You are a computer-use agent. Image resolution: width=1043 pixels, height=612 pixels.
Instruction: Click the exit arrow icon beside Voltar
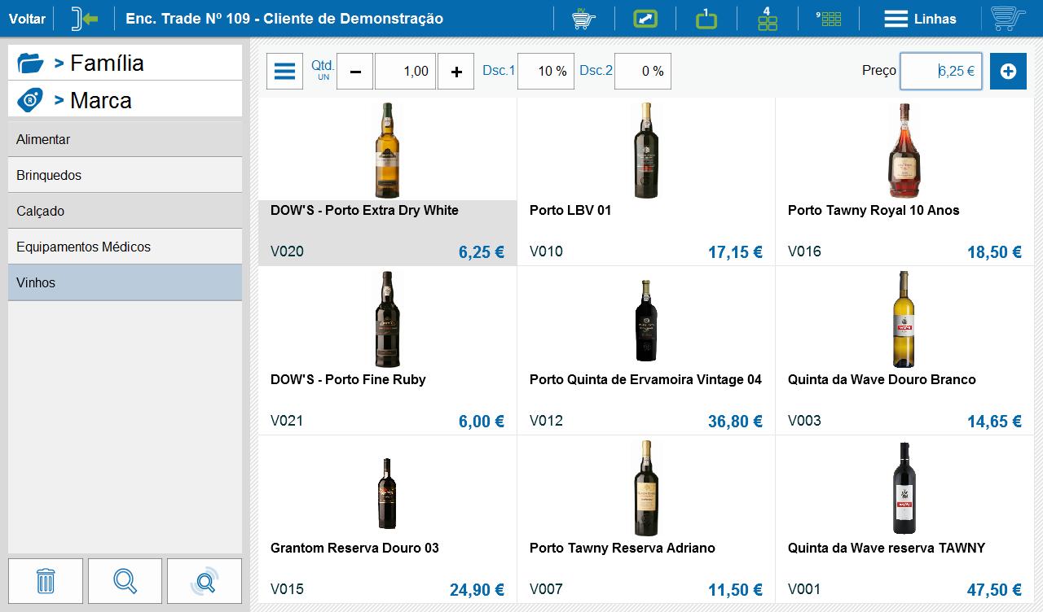click(85, 19)
